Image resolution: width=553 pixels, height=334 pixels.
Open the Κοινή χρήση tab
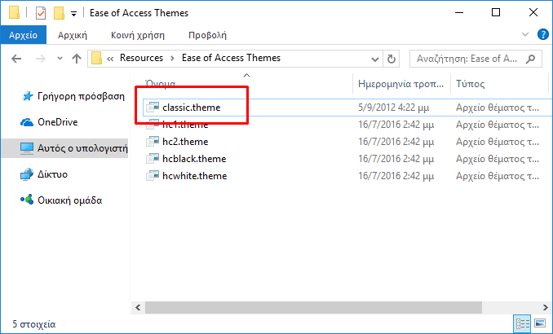click(138, 35)
